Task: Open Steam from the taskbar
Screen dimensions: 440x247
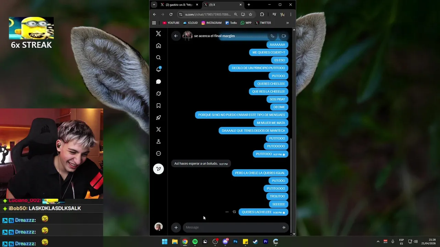Action: 255,242
